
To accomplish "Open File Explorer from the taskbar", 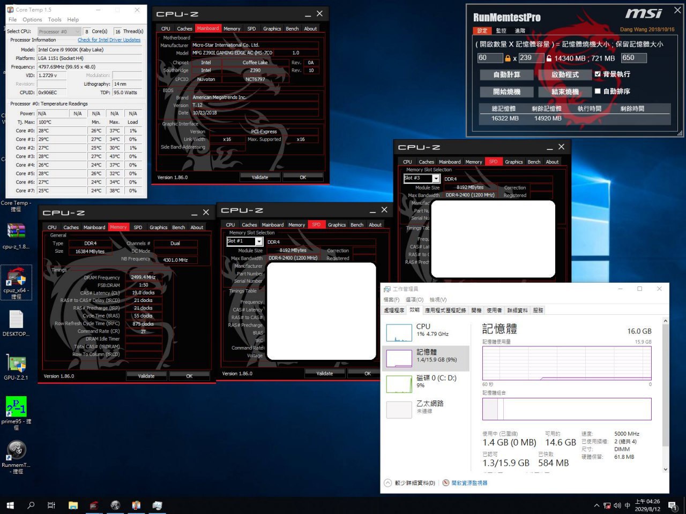I will pyautogui.click(x=73, y=505).
